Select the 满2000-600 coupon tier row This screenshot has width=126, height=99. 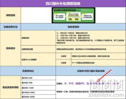click(x=38, y=78)
